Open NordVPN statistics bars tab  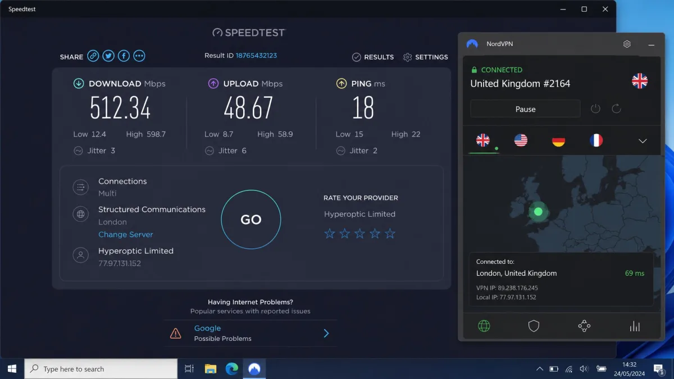(635, 326)
